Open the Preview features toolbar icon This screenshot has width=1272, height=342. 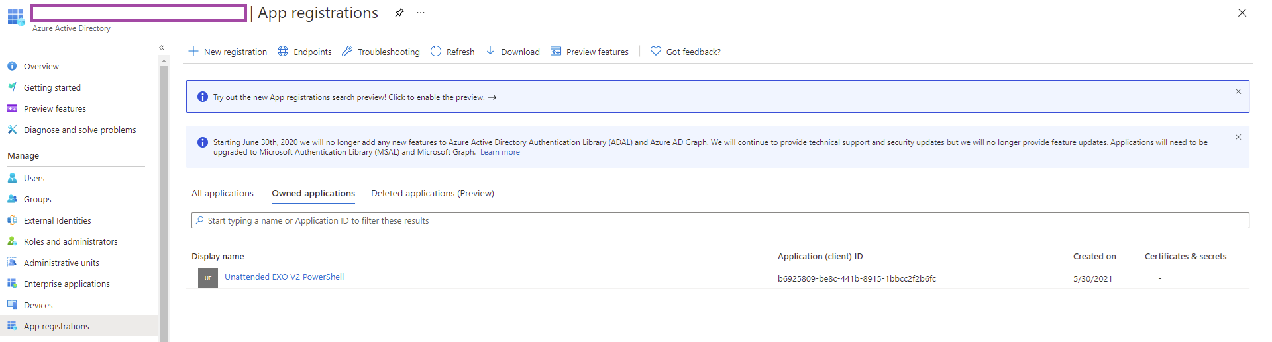pyautogui.click(x=556, y=51)
